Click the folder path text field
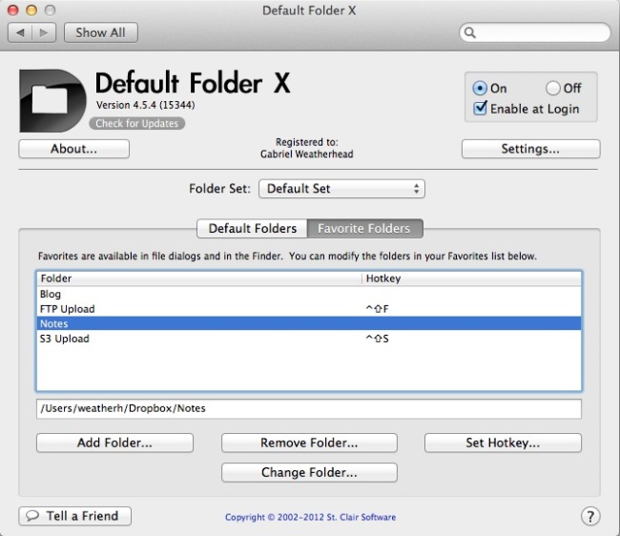 [x=309, y=409]
